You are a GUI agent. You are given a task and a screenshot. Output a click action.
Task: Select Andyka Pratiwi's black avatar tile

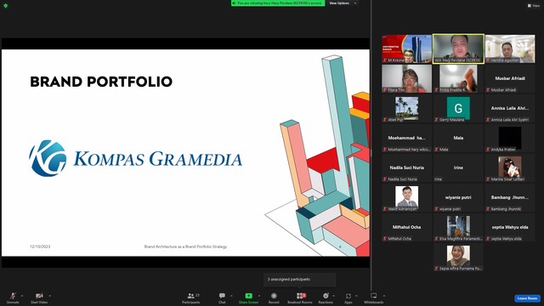(x=510, y=138)
